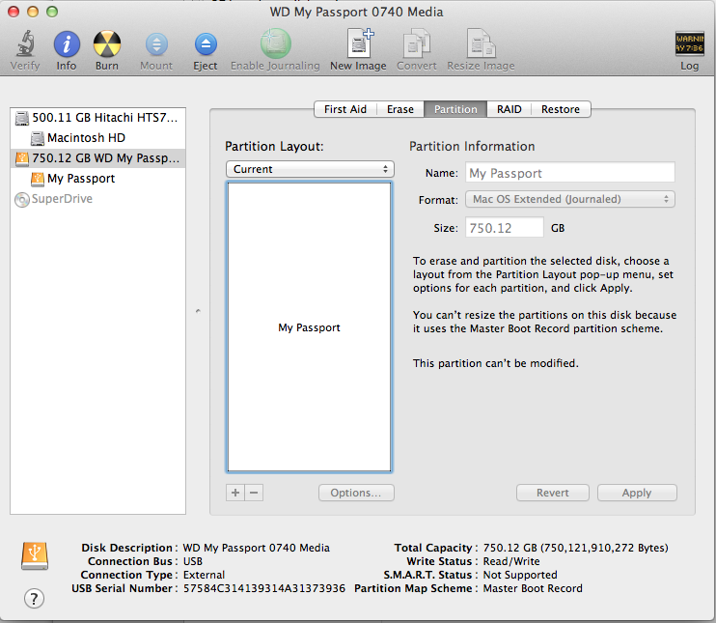
Task: Click the green zoom window button
Action: (x=52, y=12)
